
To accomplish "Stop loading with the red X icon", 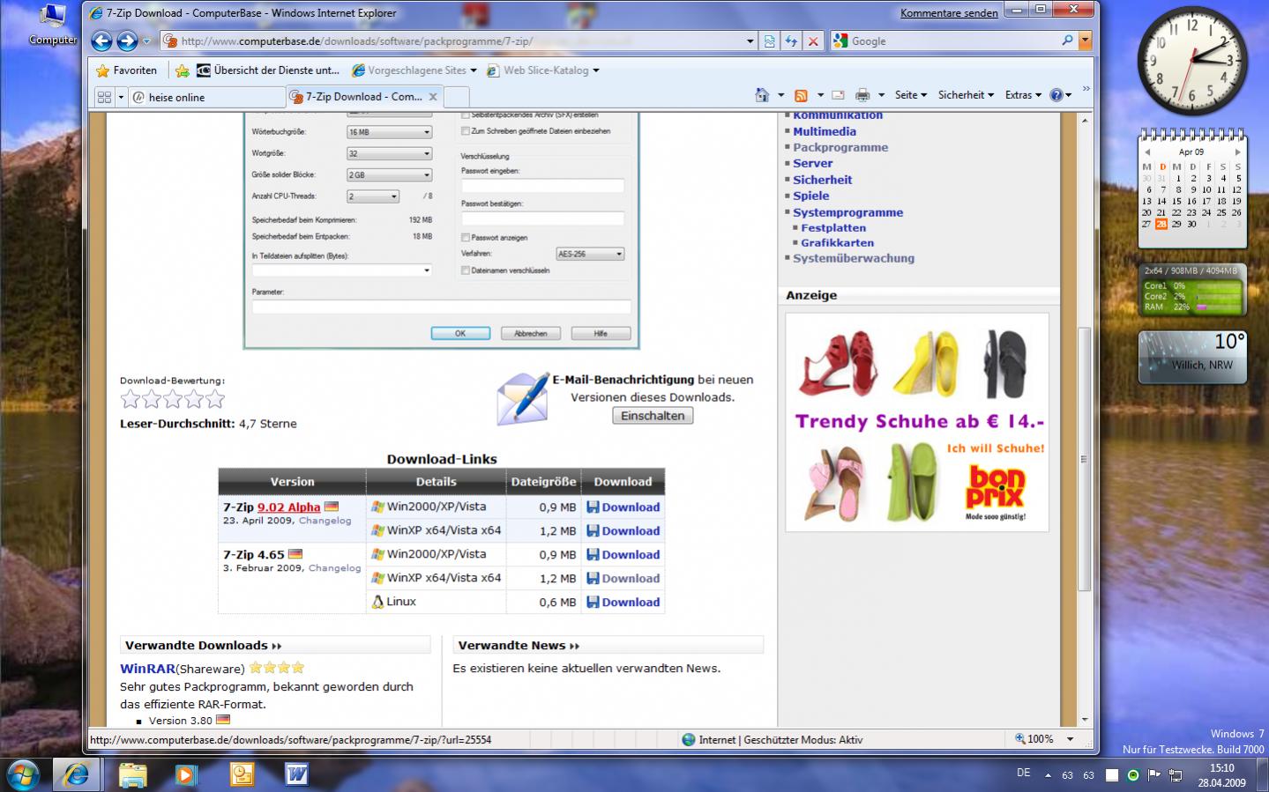I will click(813, 41).
